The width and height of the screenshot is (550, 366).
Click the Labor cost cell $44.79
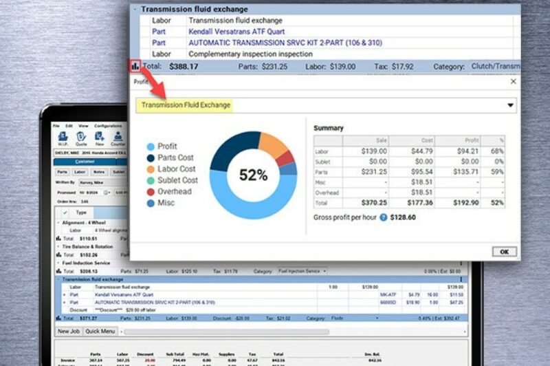pos(411,151)
